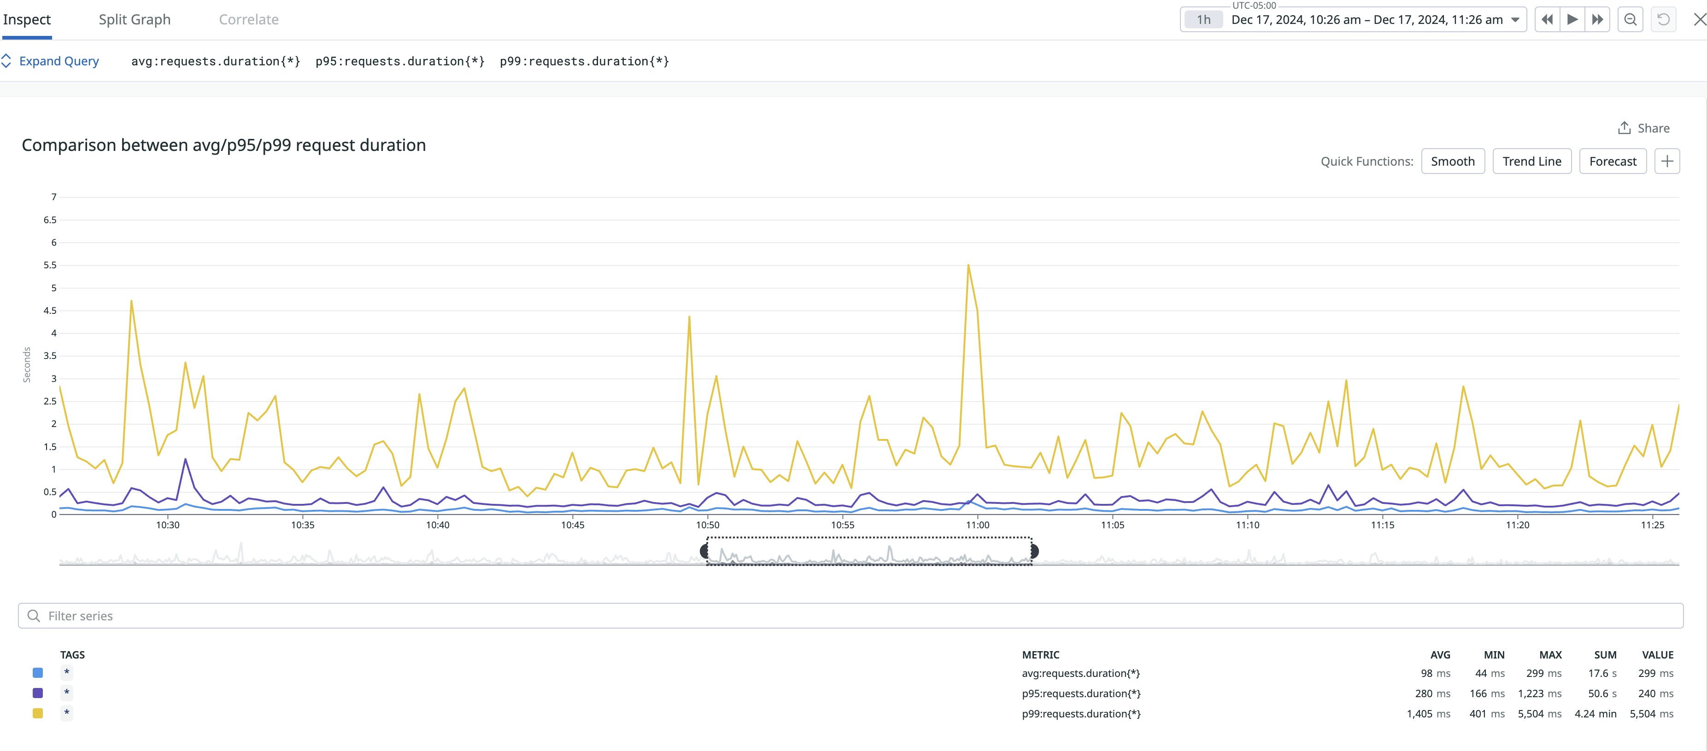Click the fast-forward time range icon

(x=1598, y=20)
